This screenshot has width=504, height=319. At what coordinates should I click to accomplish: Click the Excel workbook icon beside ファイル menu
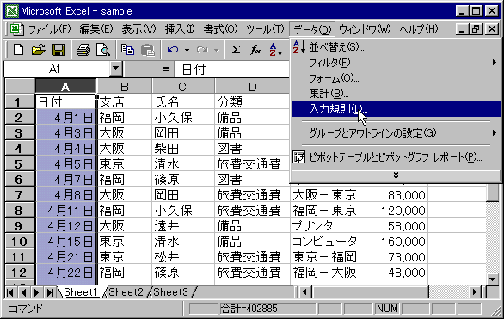tap(16, 29)
